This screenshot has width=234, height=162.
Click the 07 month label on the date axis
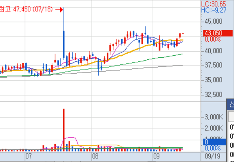tap(29, 156)
